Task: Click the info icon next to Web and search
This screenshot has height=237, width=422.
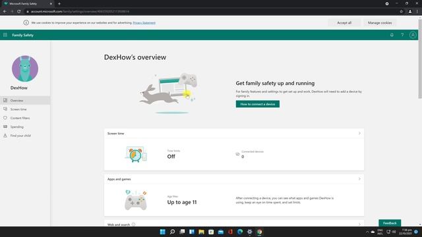Action: point(133,224)
